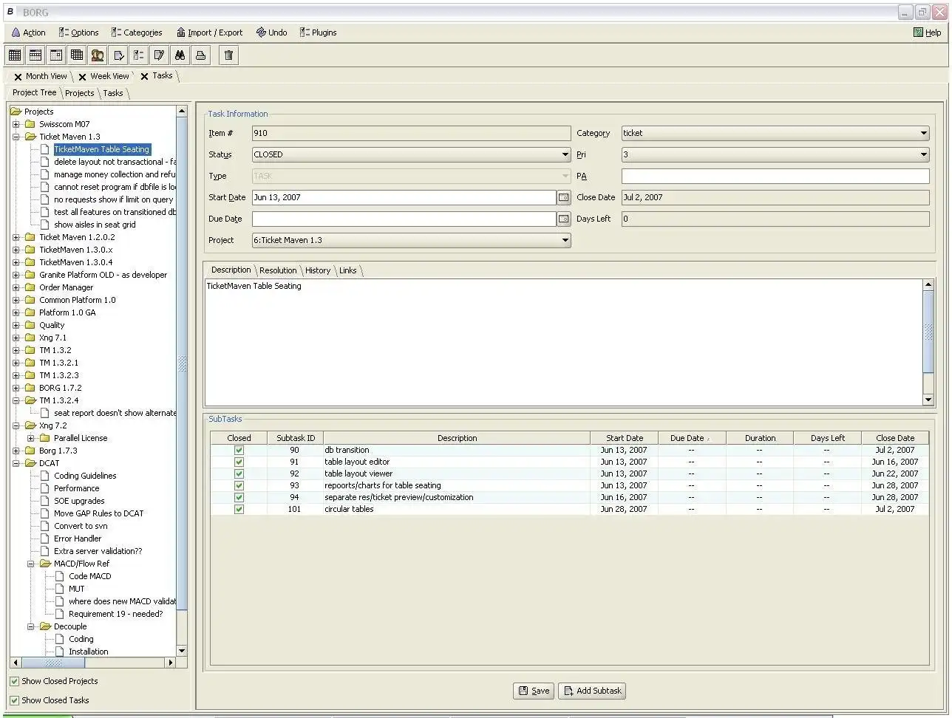
Task: Click the checklist to-do toolbar icon
Action: (138, 55)
